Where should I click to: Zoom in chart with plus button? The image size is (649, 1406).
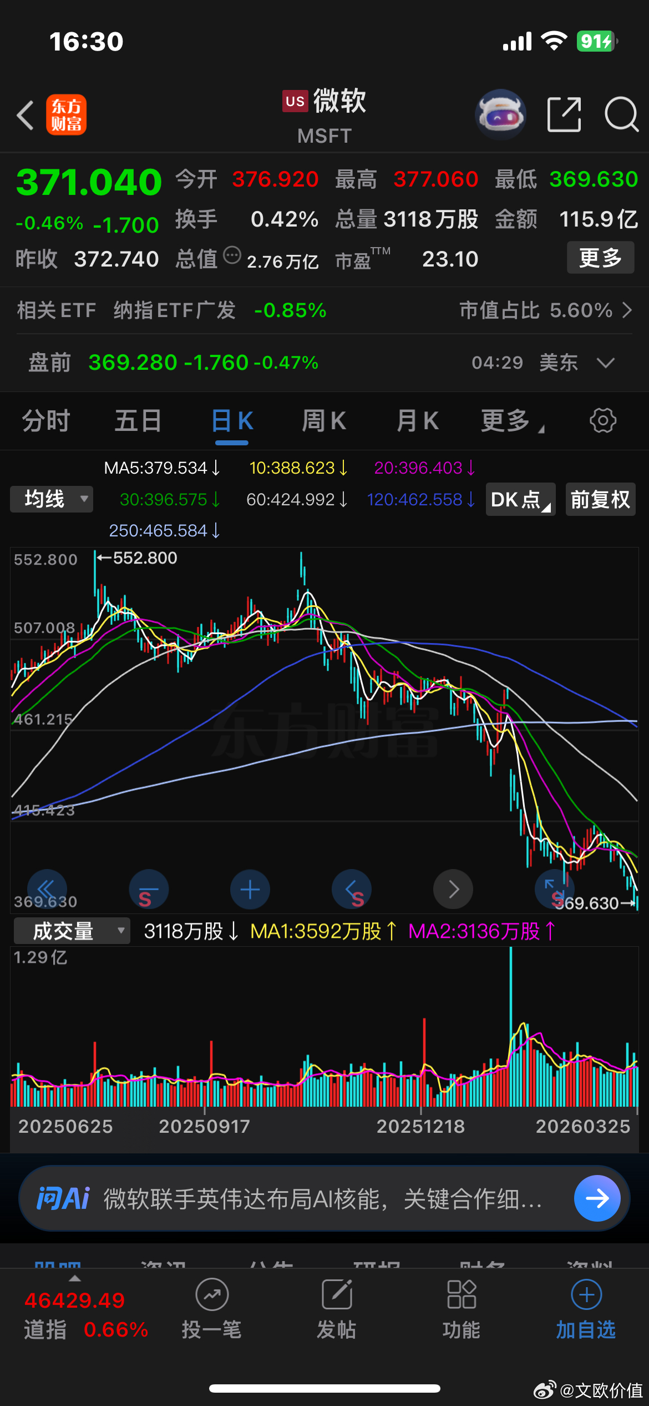[250, 888]
